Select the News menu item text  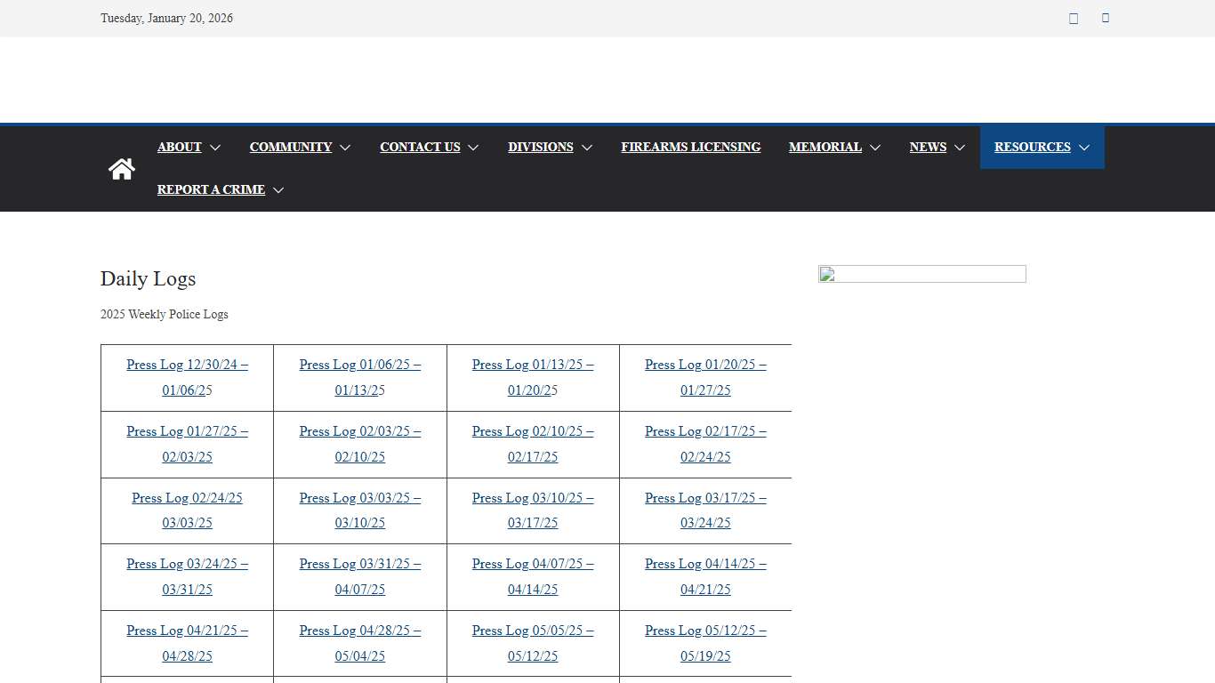[927, 147]
